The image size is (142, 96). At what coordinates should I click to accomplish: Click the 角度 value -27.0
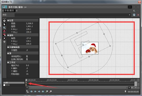28,38
